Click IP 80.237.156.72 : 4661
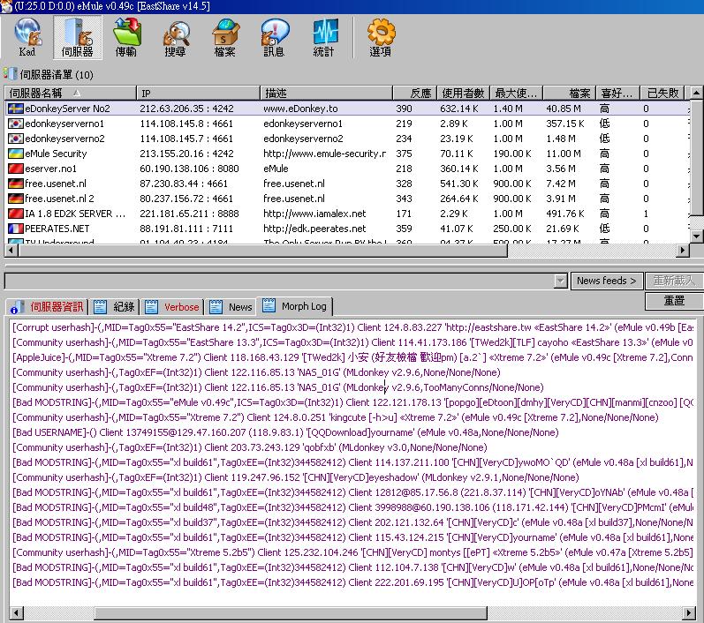The image size is (704, 623). pyautogui.click(x=186, y=199)
